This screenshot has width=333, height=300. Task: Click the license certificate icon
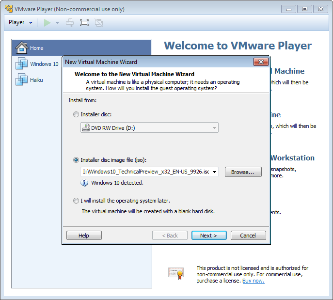[x=176, y=274]
